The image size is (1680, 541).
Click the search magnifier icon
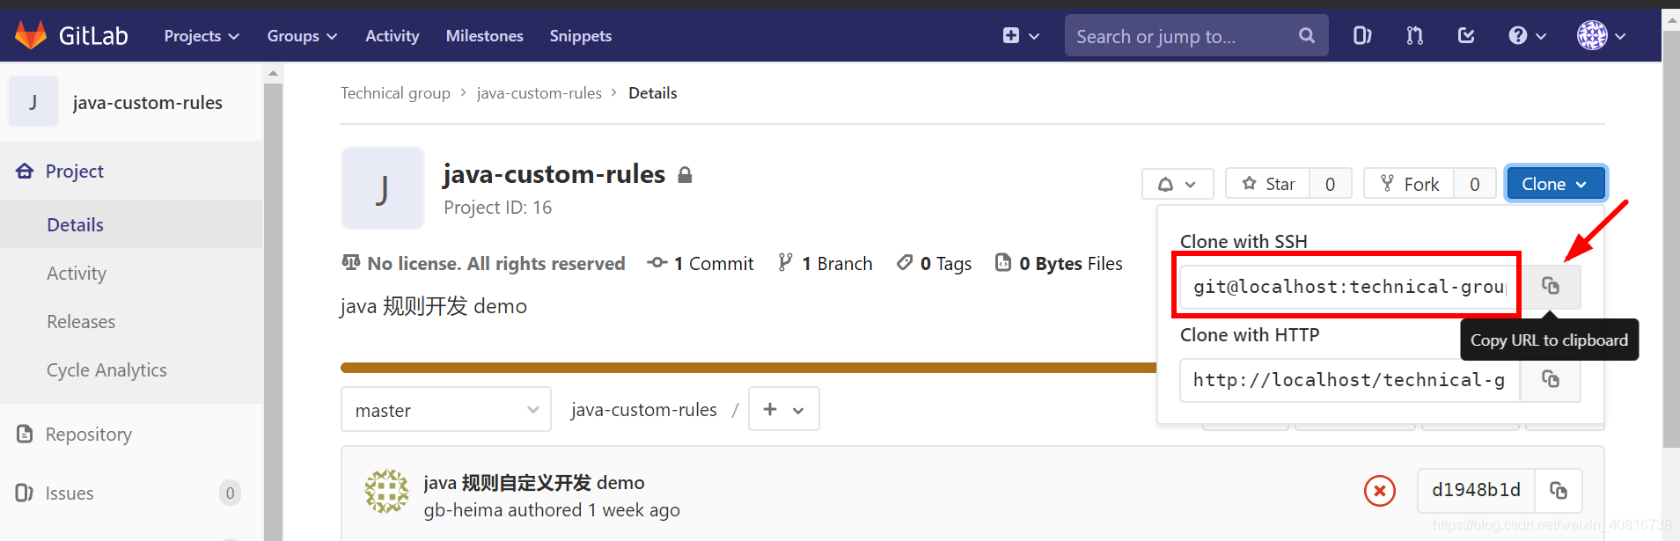[1307, 36]
